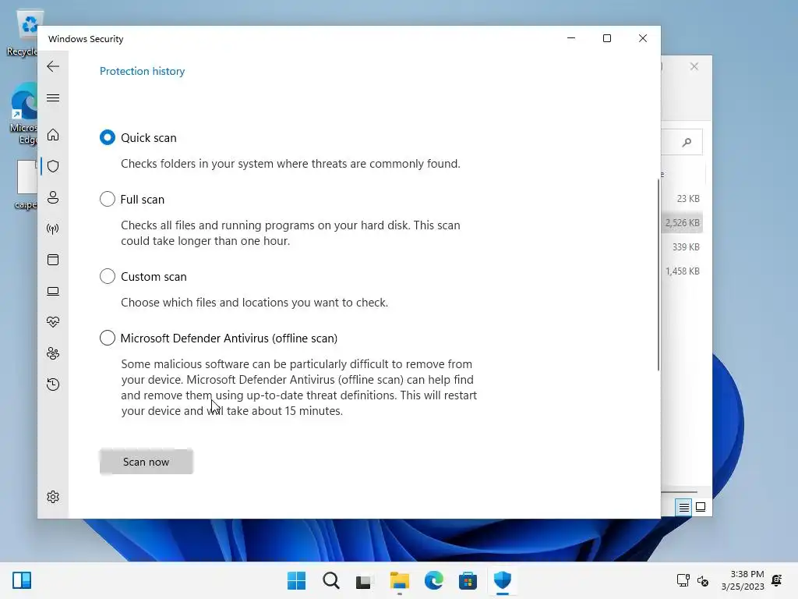Viewport: 798px width, 599px height.
Task: Open App & browser control icon
Action: pos(53,260)
